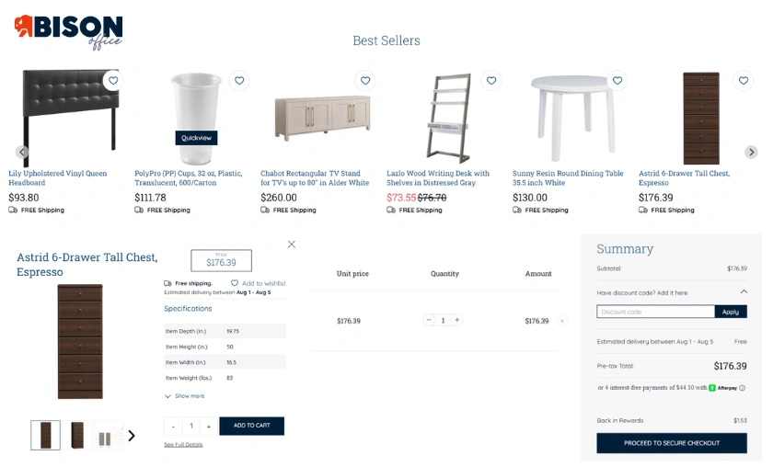Add the Astrid chest to cart

click(251, 427)
